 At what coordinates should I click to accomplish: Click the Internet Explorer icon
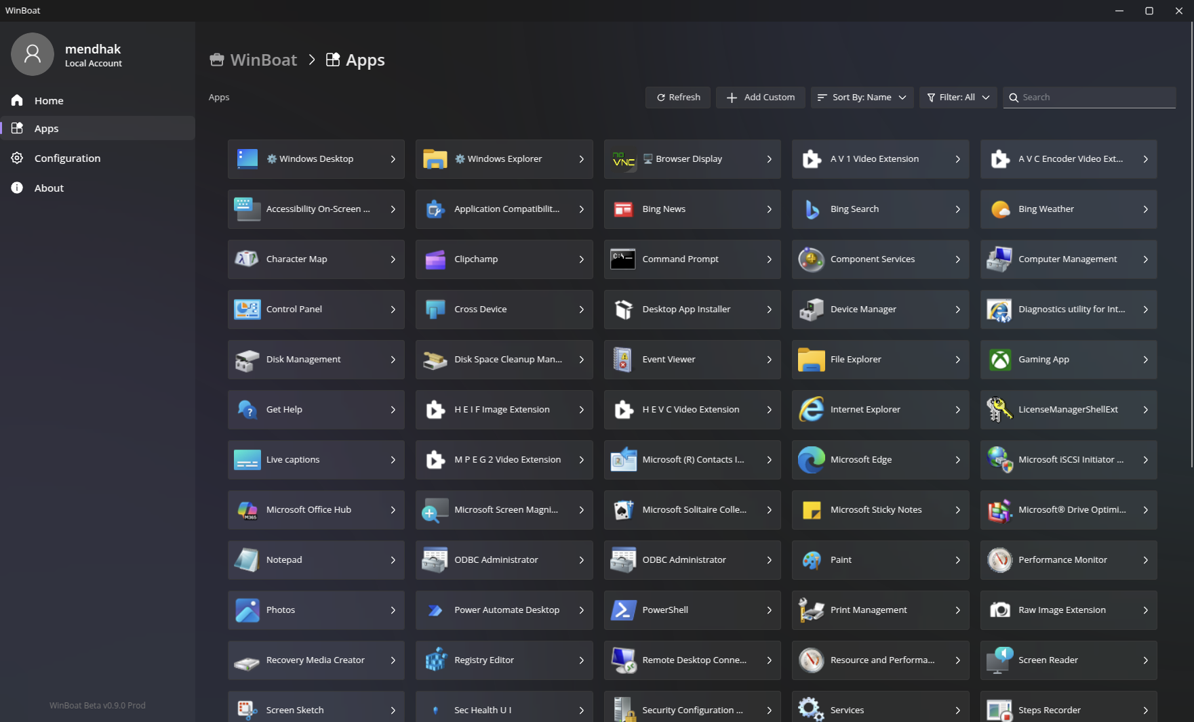811,410
